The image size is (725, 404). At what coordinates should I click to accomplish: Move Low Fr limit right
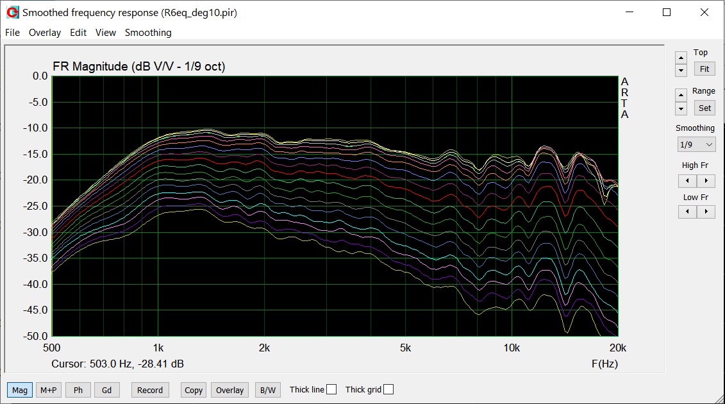click(x=706, y=212)
